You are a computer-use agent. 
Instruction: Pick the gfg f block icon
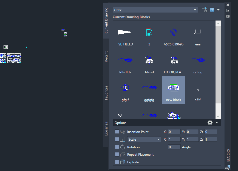coord(125,88)
